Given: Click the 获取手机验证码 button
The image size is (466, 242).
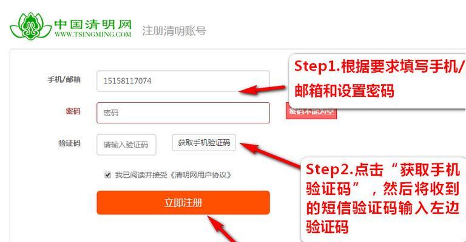Looking at the screenshot, I should pos(204,142).
